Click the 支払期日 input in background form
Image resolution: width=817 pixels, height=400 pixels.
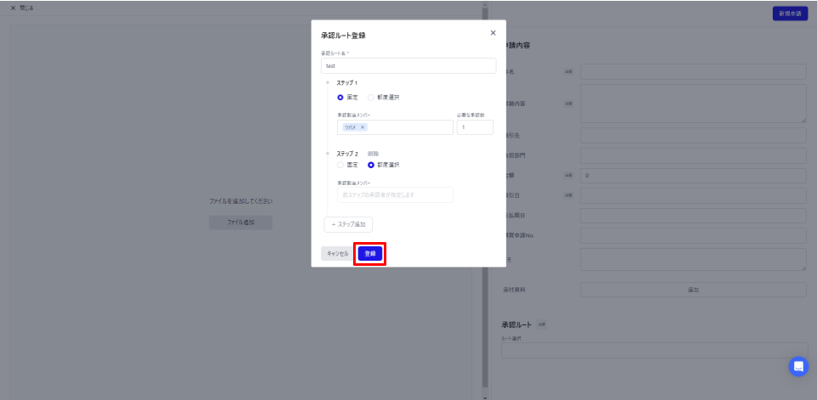pos(693,216)
